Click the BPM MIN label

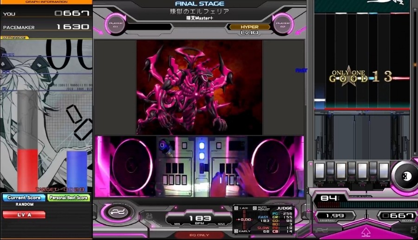(177, 224)
